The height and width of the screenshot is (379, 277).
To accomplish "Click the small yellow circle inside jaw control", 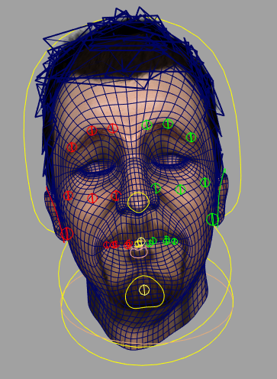I will pos(144,290).
